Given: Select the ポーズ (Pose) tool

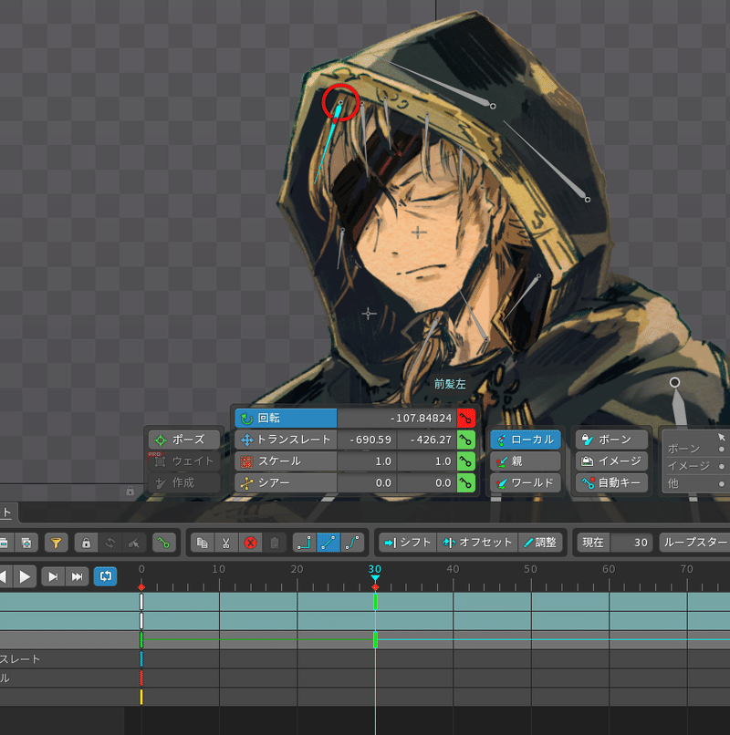Looking at the screenshot, I should pyautogui.click(x=184, y=440).
